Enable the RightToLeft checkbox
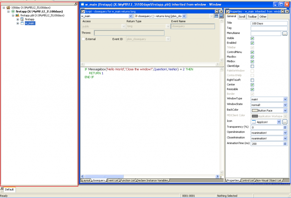This screenshot has width=291, height=198. point(252,80)
